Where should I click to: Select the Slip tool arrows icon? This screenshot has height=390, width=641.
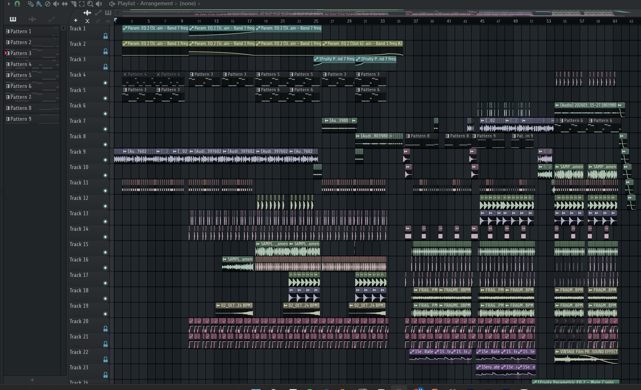(x=65, y=4)
